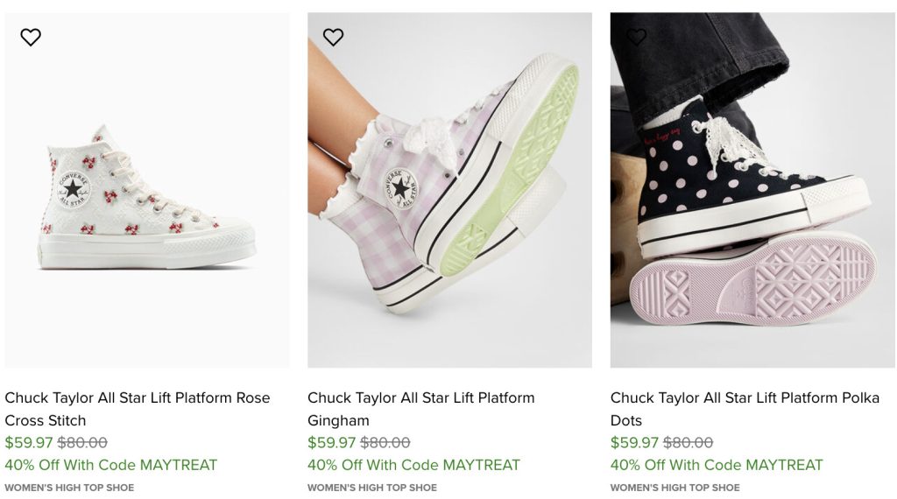Open the Gingham platform shoe product image
This screenshot has height=499, width=897.
[x=449, y=201]
